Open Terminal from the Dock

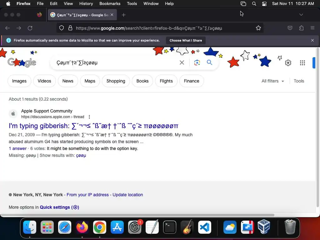click(x=170, y=227)
